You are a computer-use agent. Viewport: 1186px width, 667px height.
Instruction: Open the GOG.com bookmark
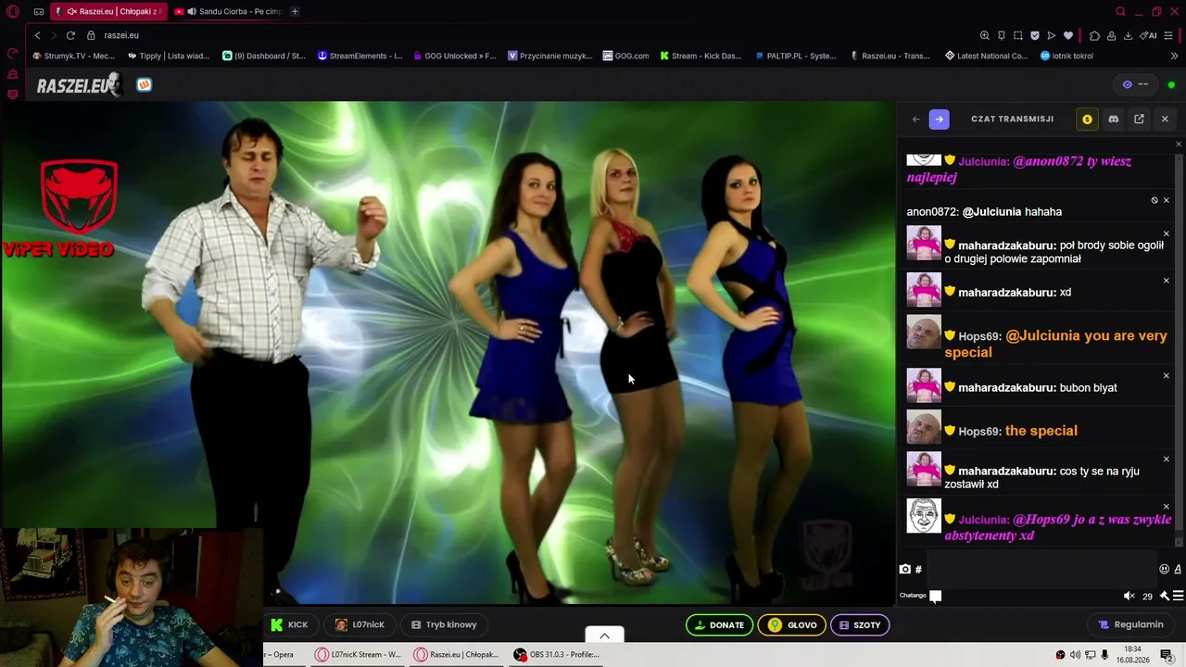625,56
